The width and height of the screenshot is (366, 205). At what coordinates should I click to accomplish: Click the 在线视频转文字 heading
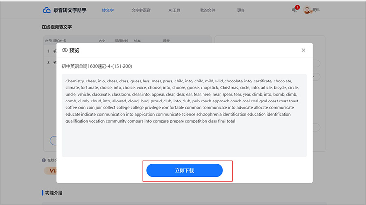(57, 27)
